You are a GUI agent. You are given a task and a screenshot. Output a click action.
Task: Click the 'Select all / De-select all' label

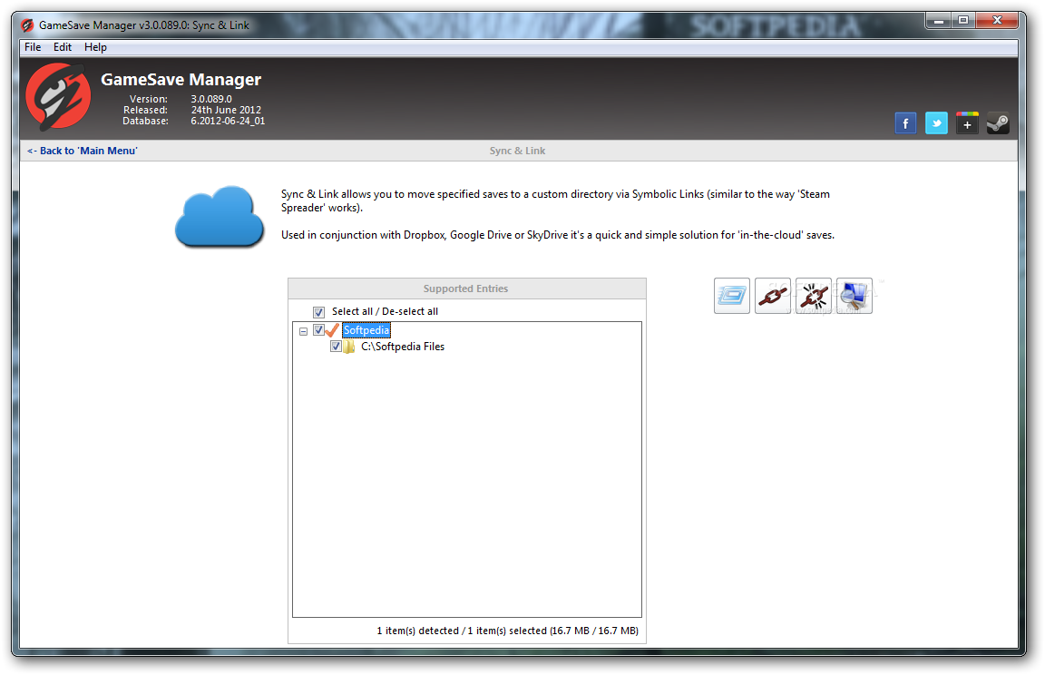click(x=386, y=312)
